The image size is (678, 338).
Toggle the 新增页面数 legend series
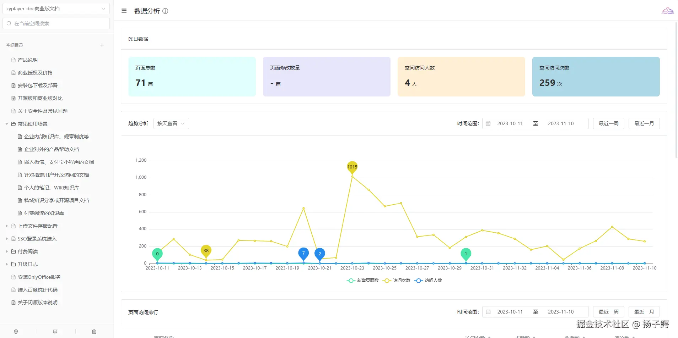tap(363, 281)
